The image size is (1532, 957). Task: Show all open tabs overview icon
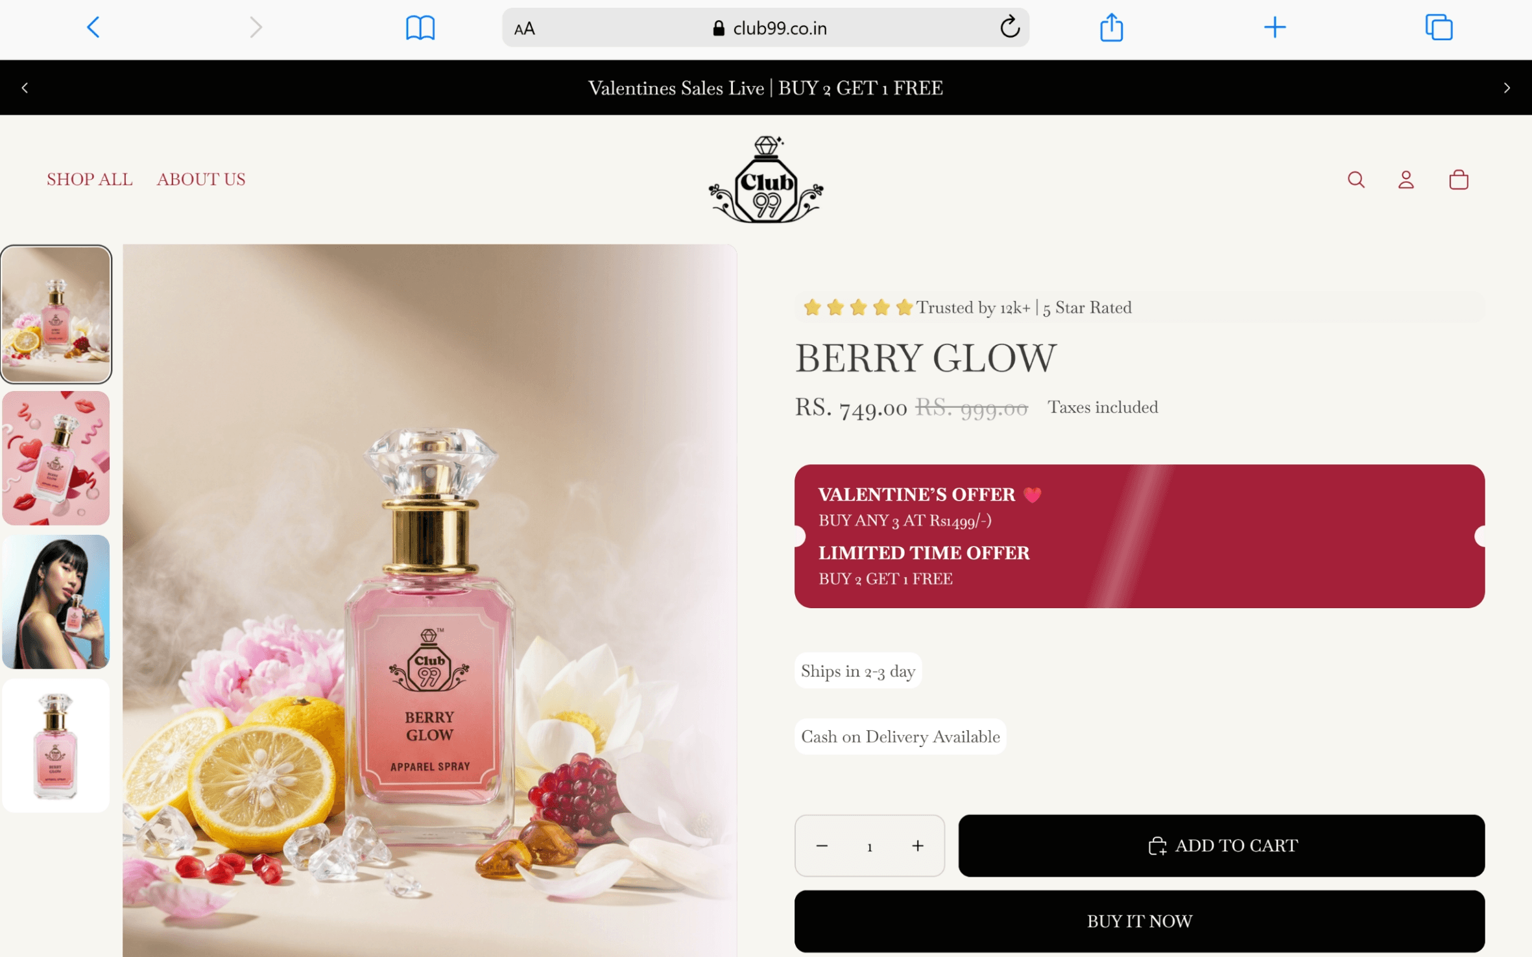click(1439, 27)
